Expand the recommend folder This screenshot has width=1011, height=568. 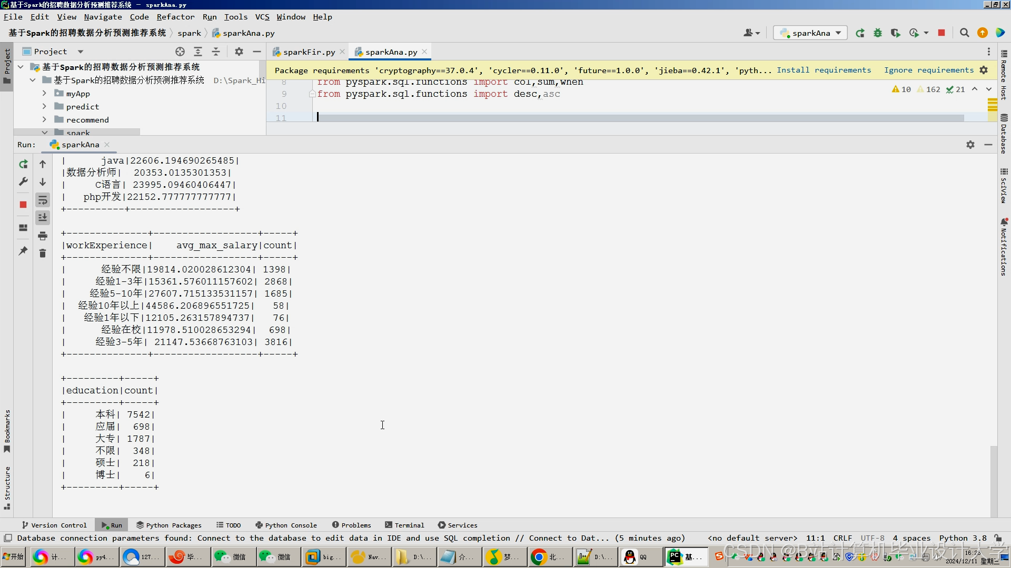[44, 119]
